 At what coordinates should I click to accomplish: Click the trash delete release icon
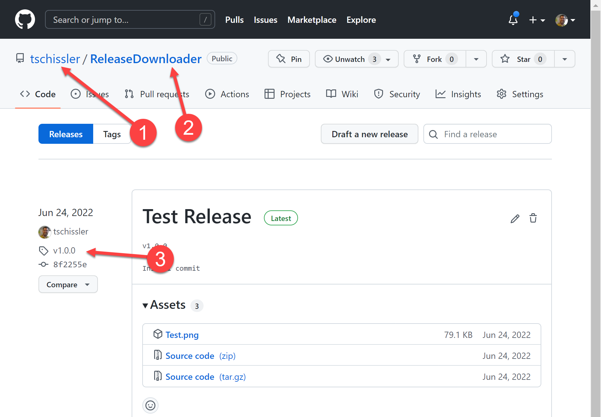533,218
